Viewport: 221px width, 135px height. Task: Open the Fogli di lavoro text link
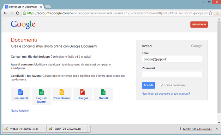41,100
